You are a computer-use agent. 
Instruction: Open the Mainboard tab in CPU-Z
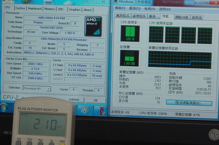click(x=34, y=9)
